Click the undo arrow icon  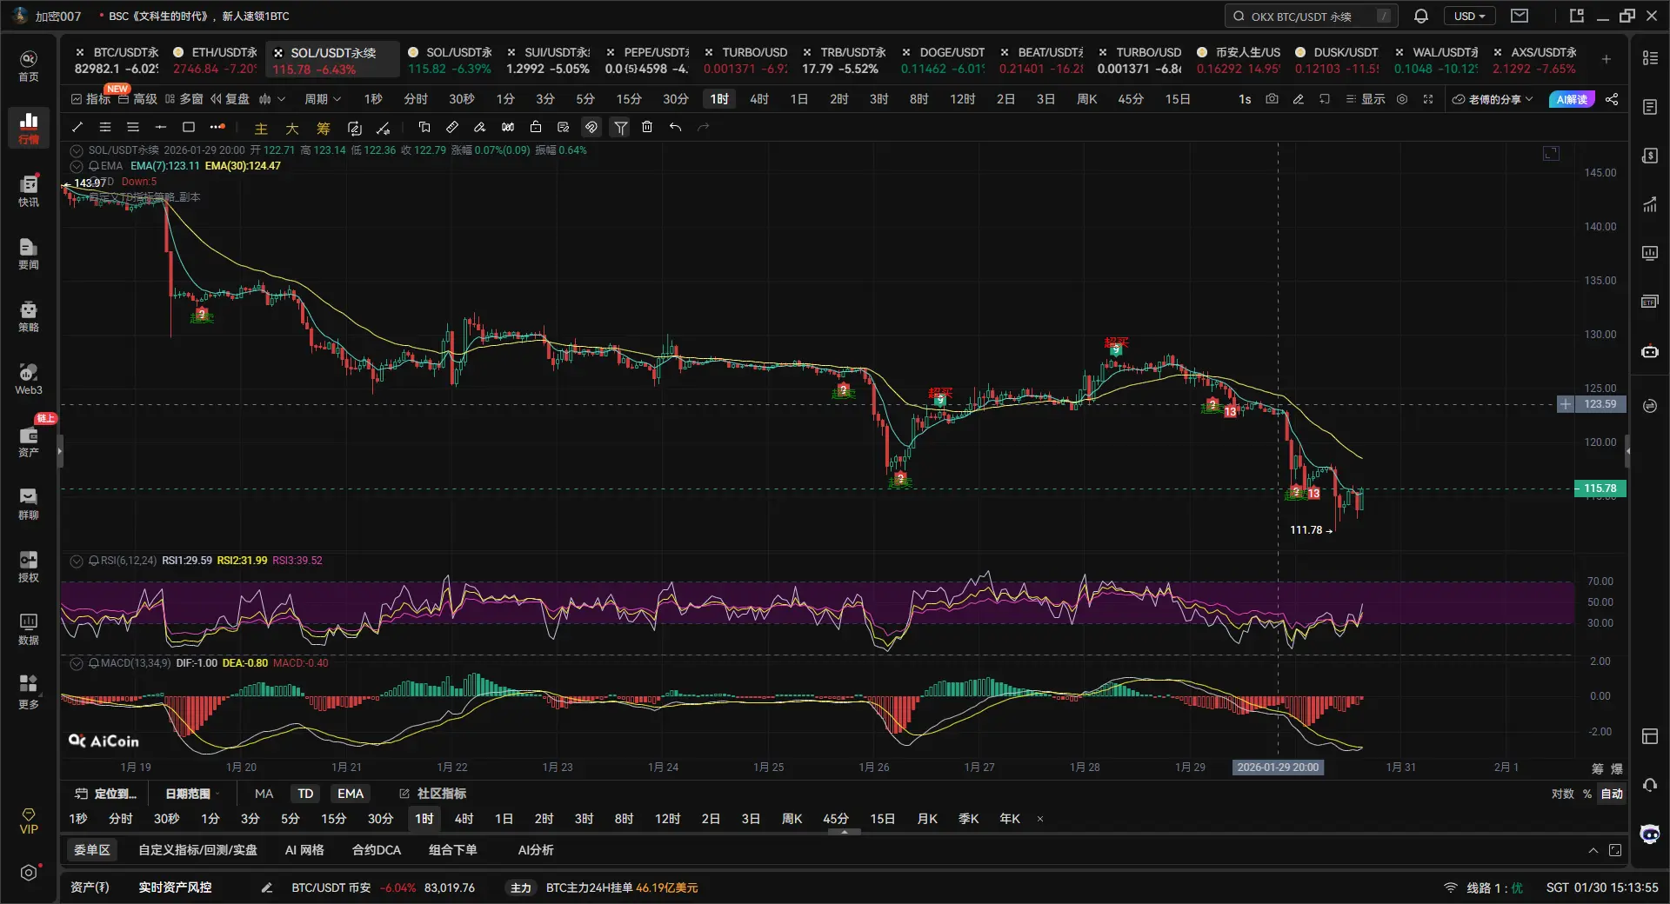coord(675,127)
